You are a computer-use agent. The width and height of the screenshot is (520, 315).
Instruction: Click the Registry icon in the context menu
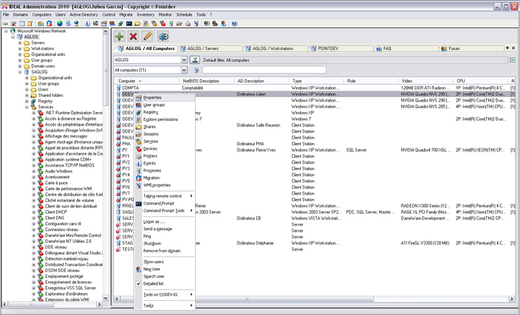coord(138,112)
